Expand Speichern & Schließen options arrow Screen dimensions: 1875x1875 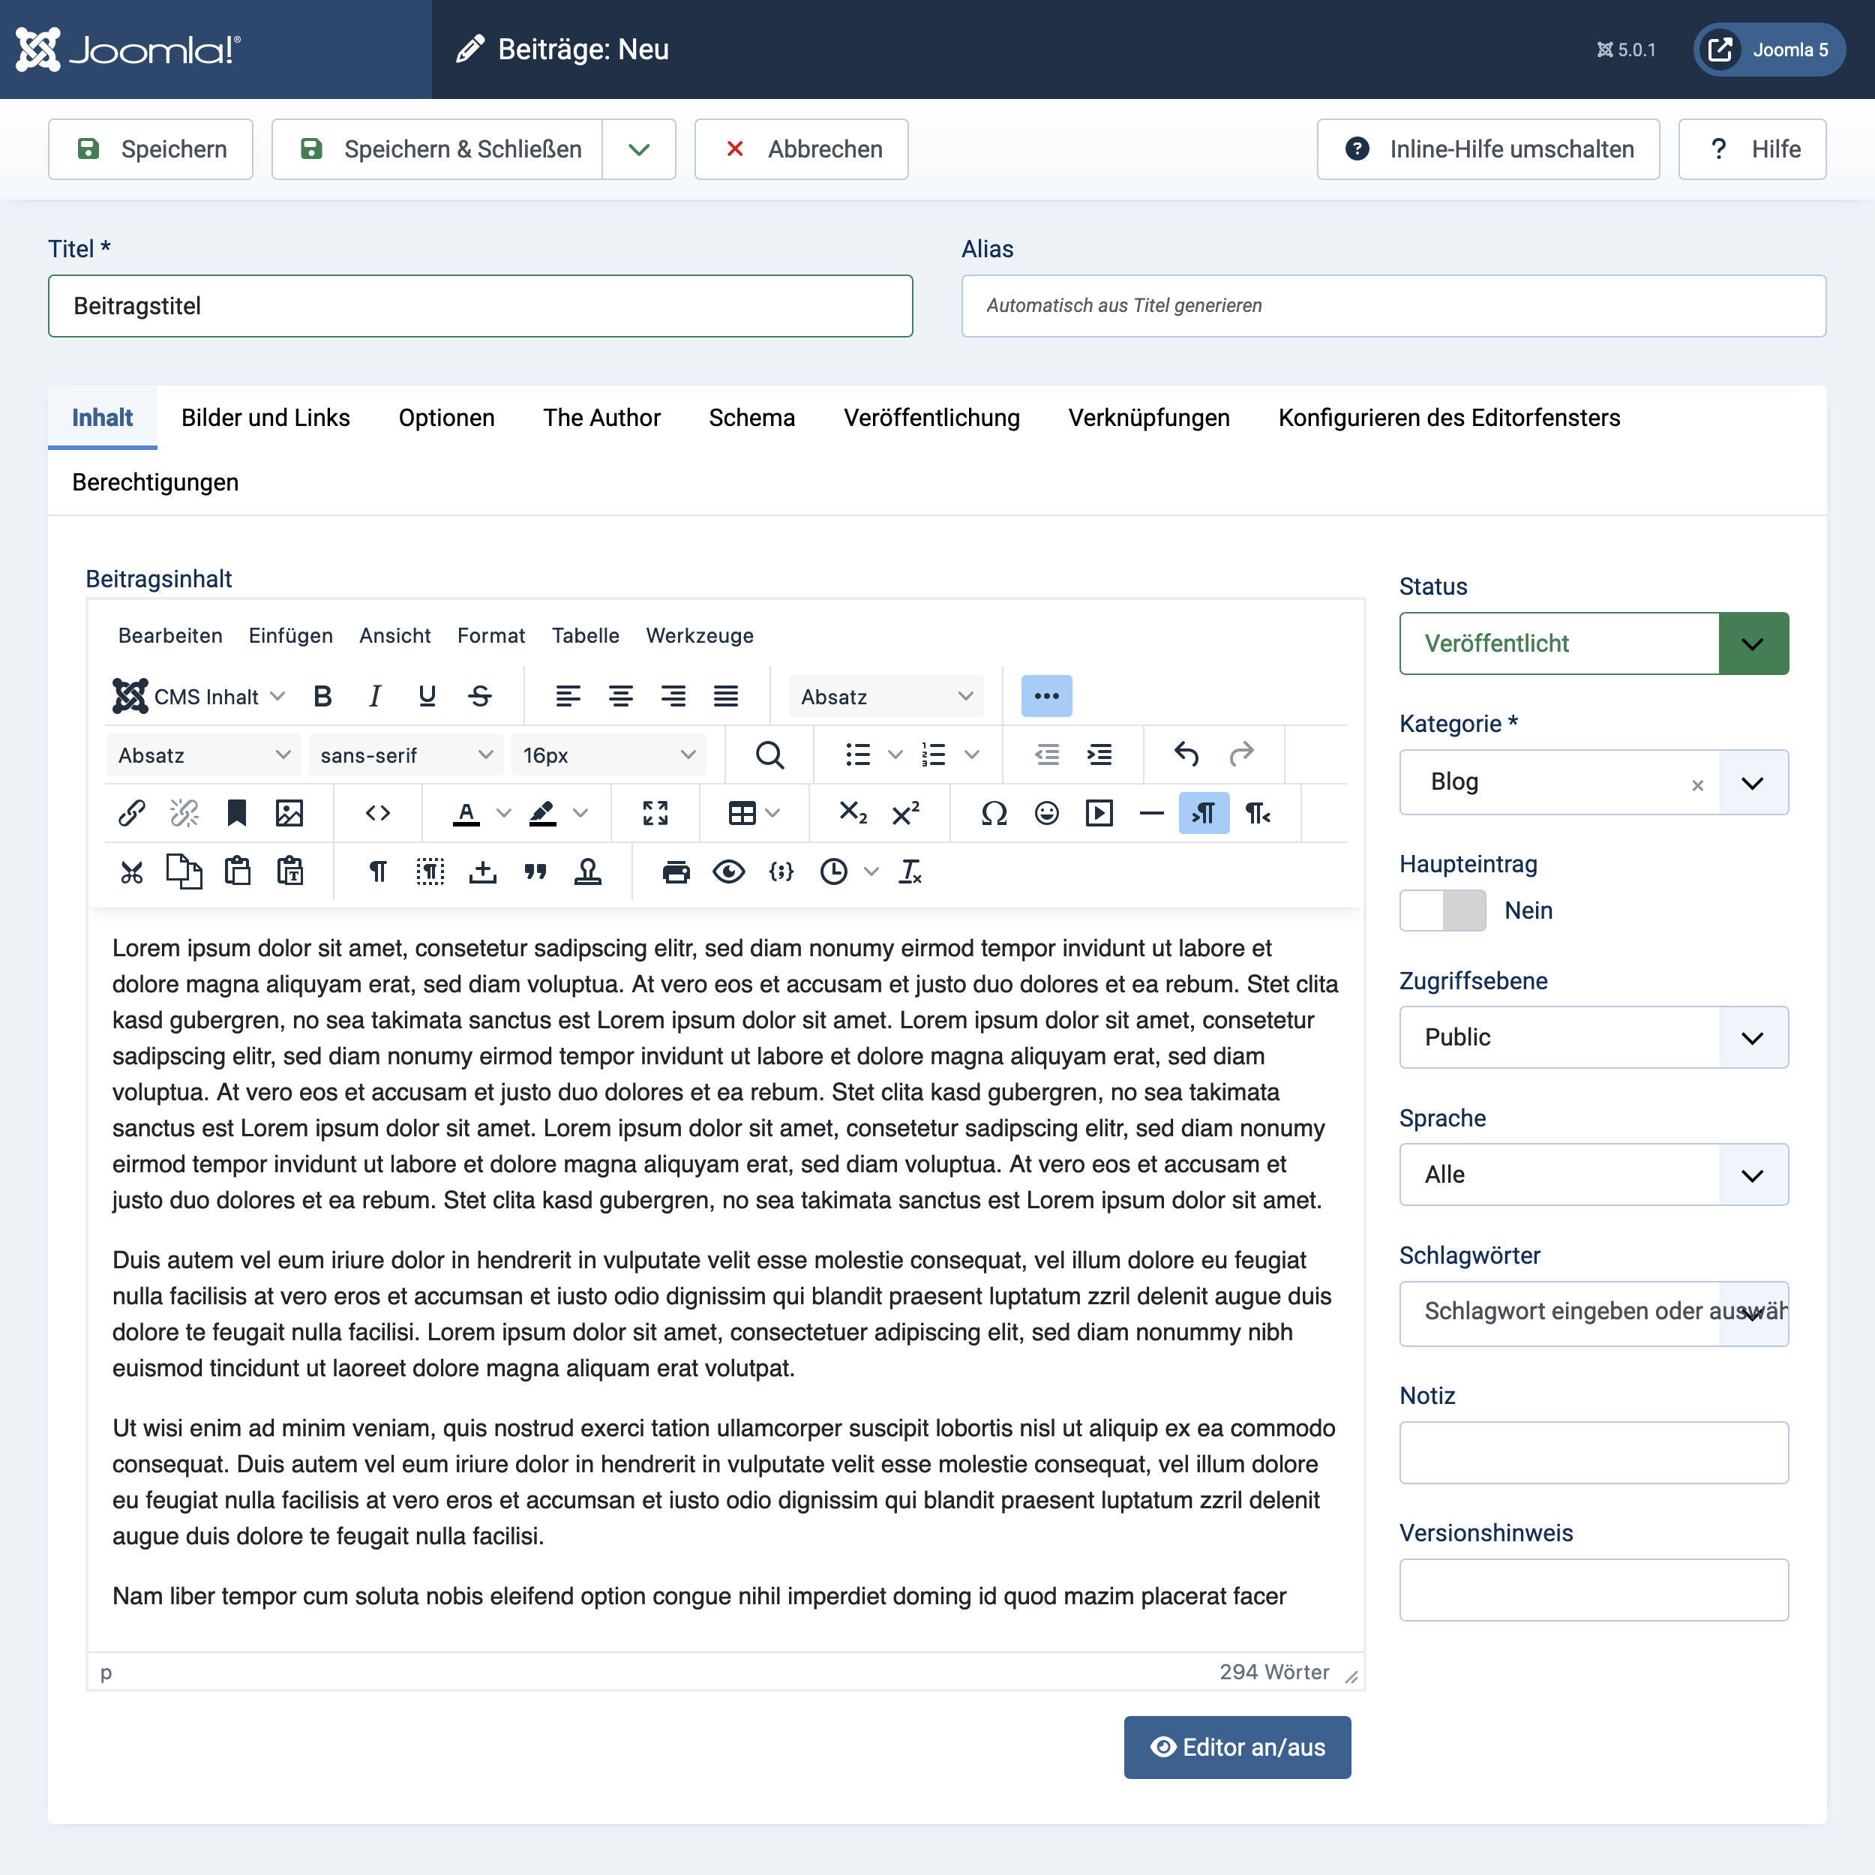coord(638,149)
